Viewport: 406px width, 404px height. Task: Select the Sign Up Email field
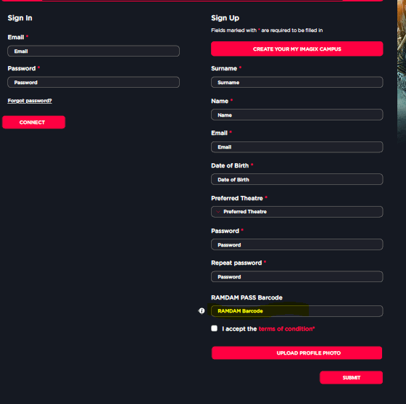tap(297, 147)
